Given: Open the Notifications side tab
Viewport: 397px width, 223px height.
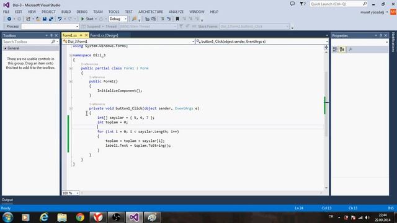Looking at the screenshot, I should tap(393, 42).
